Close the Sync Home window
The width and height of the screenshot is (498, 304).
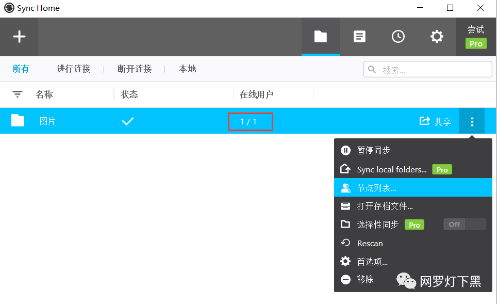click(480, 8)
